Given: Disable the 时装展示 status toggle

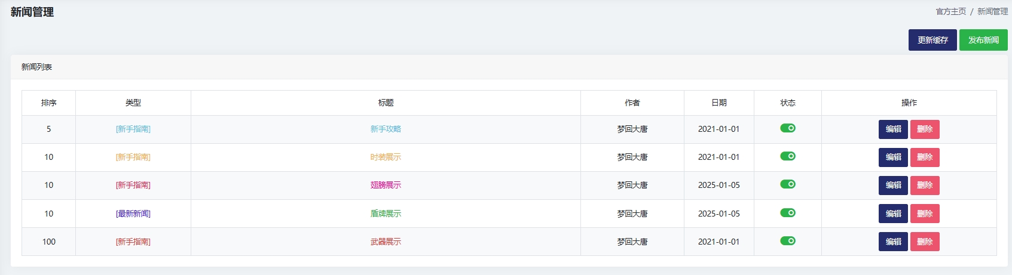Looking at the screenshot, I should click(787, 156).
